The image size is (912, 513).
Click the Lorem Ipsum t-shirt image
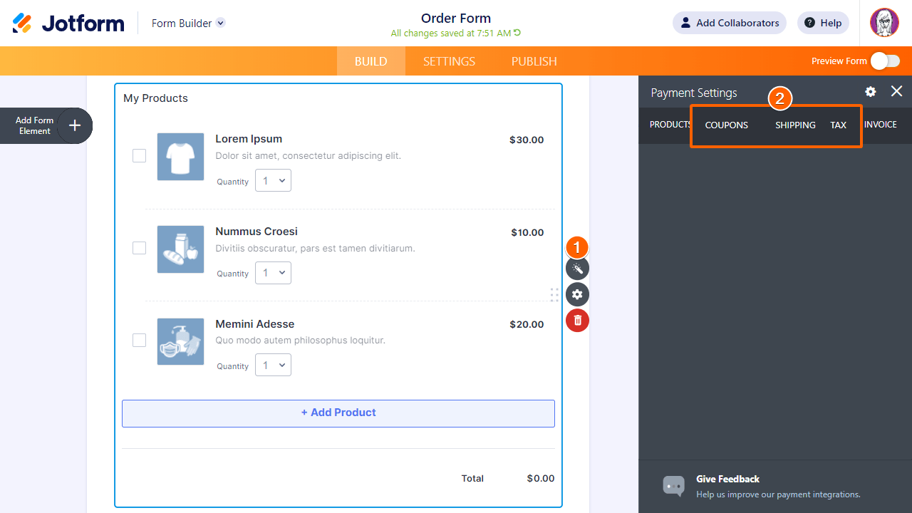click(180, 156)
